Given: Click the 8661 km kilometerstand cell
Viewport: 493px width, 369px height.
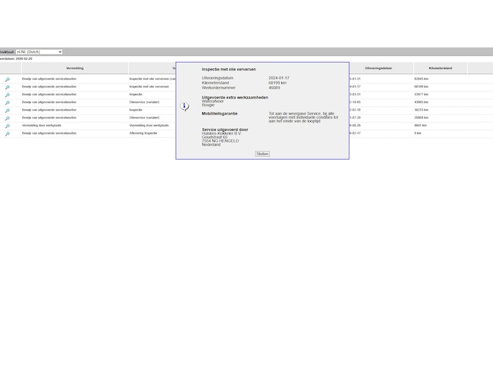Looking at the screenshot, I should pos(420,125).
